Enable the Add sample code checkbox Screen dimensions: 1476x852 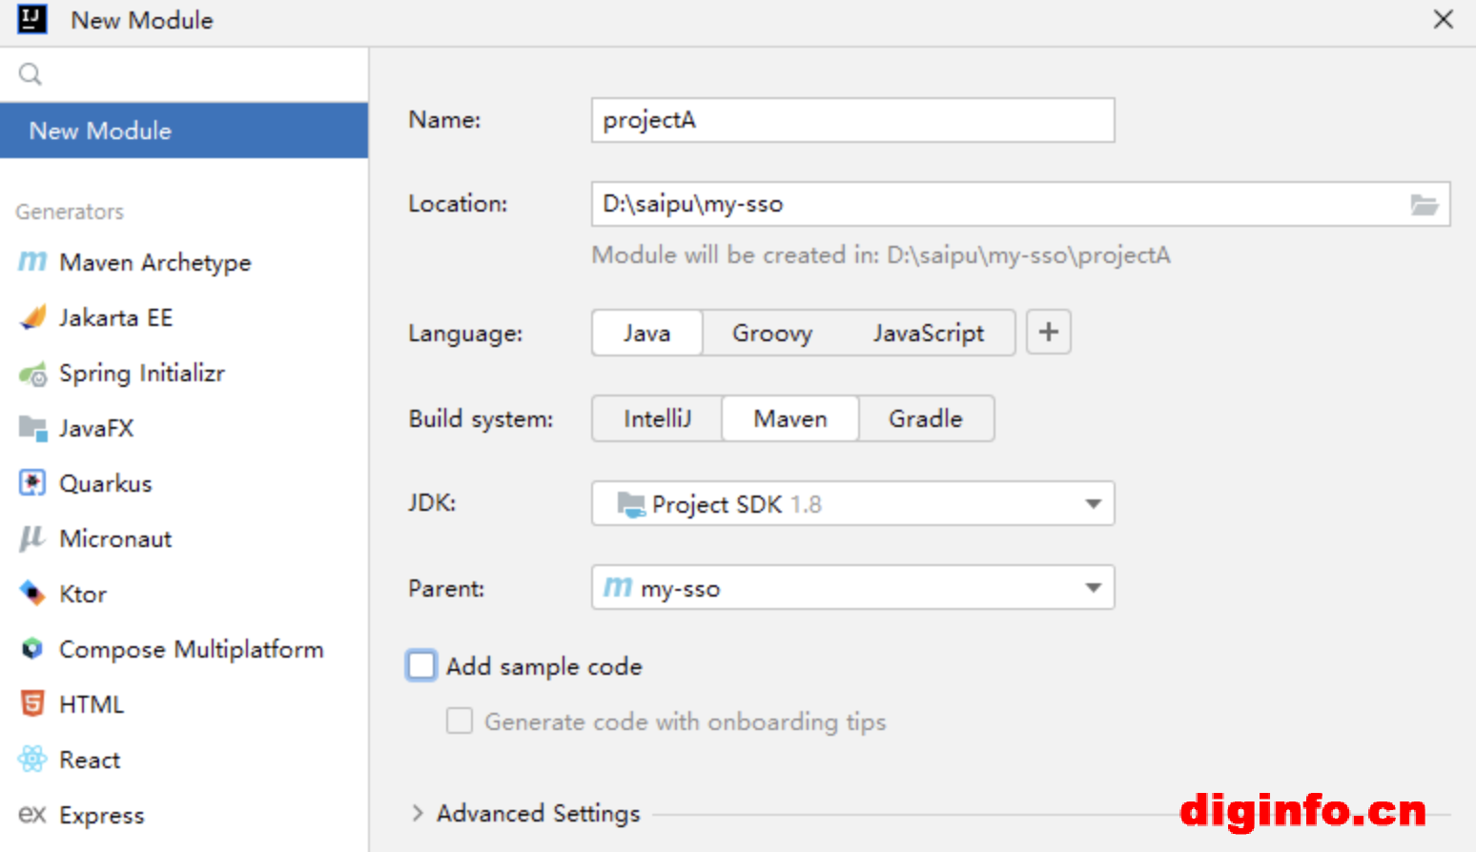coord(421,665)
